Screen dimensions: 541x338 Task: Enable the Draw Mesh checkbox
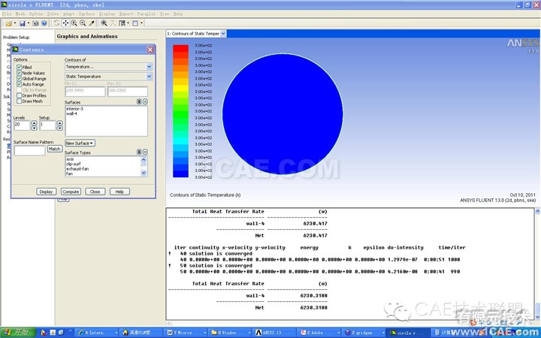click(x=20, y=101)
